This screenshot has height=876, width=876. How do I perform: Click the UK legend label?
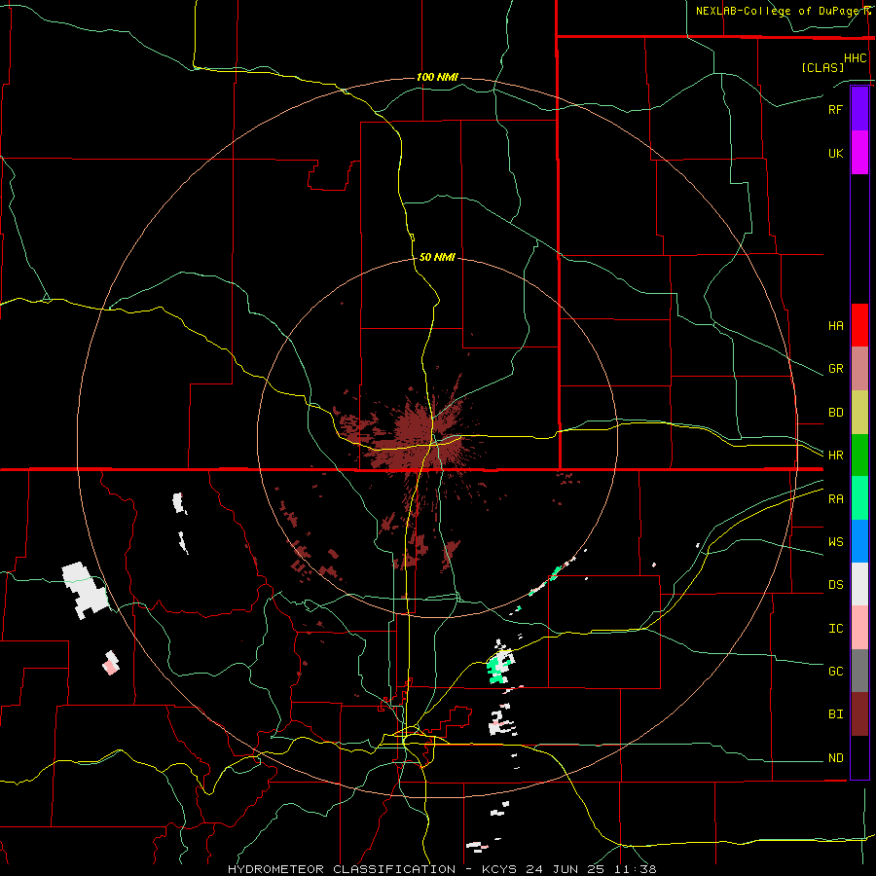835,153
